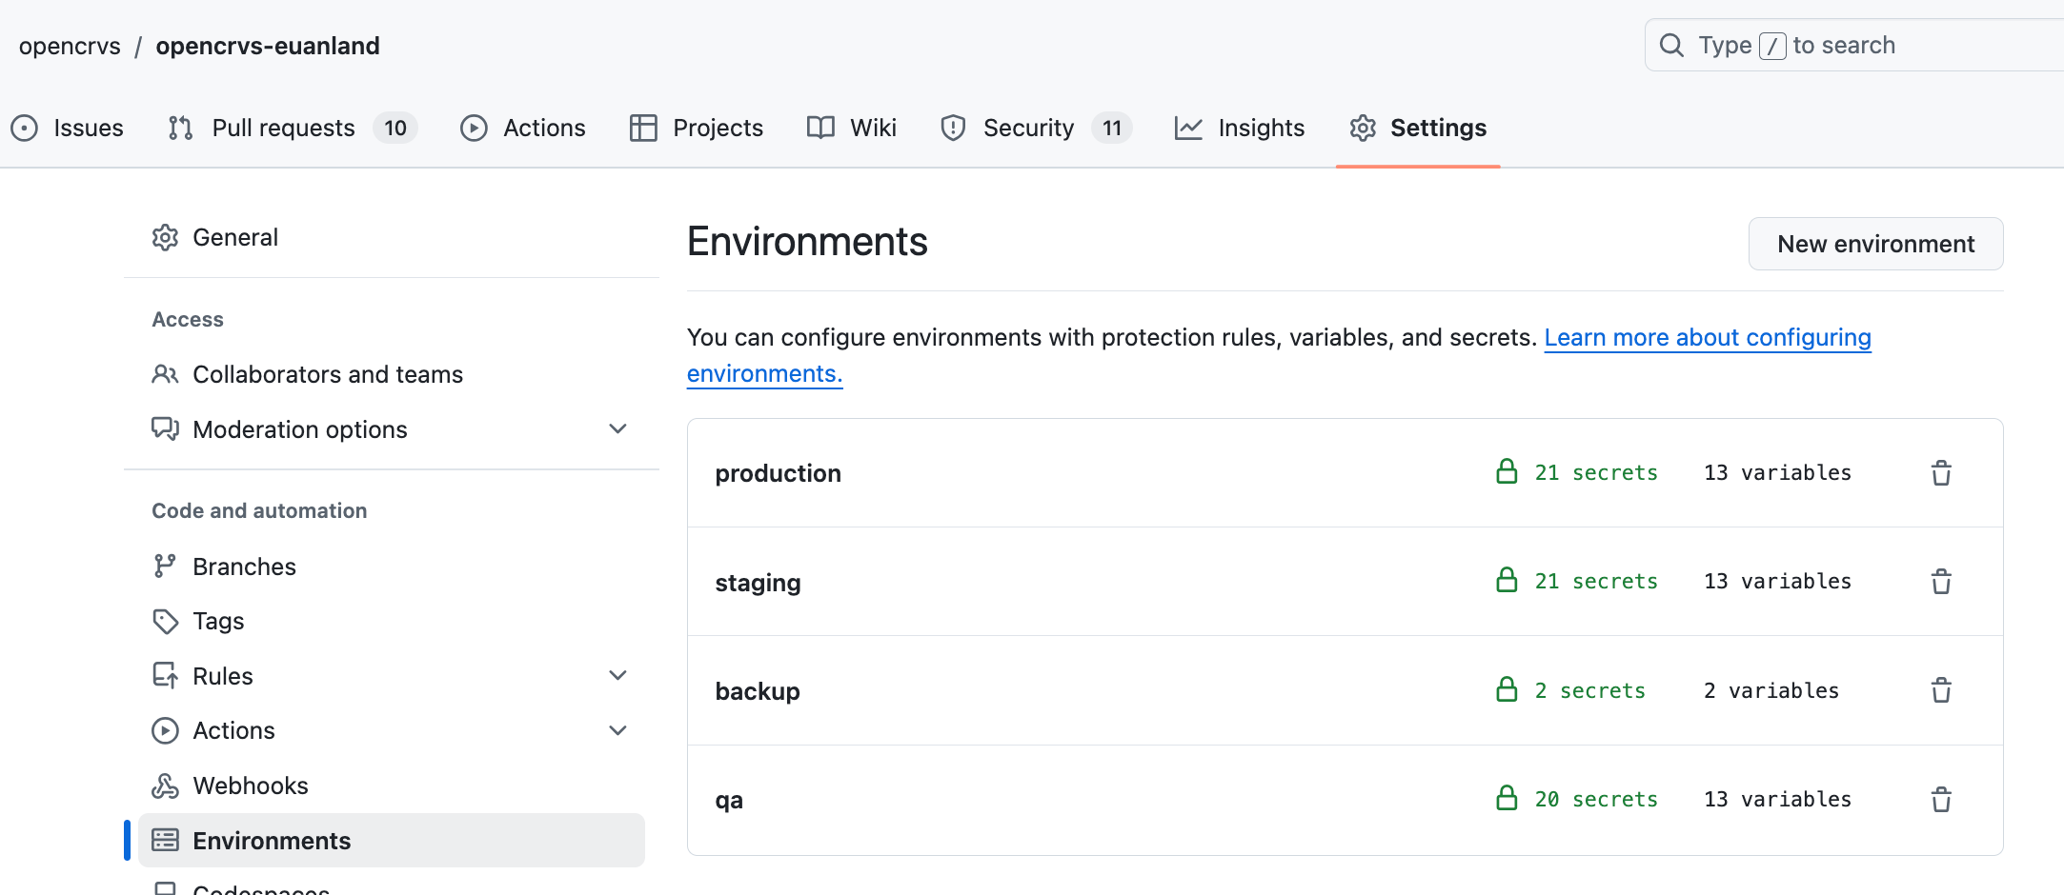Screen dimensions: 2064x895
Task: Click the search magnifier icon
Action: (1671, 46)
